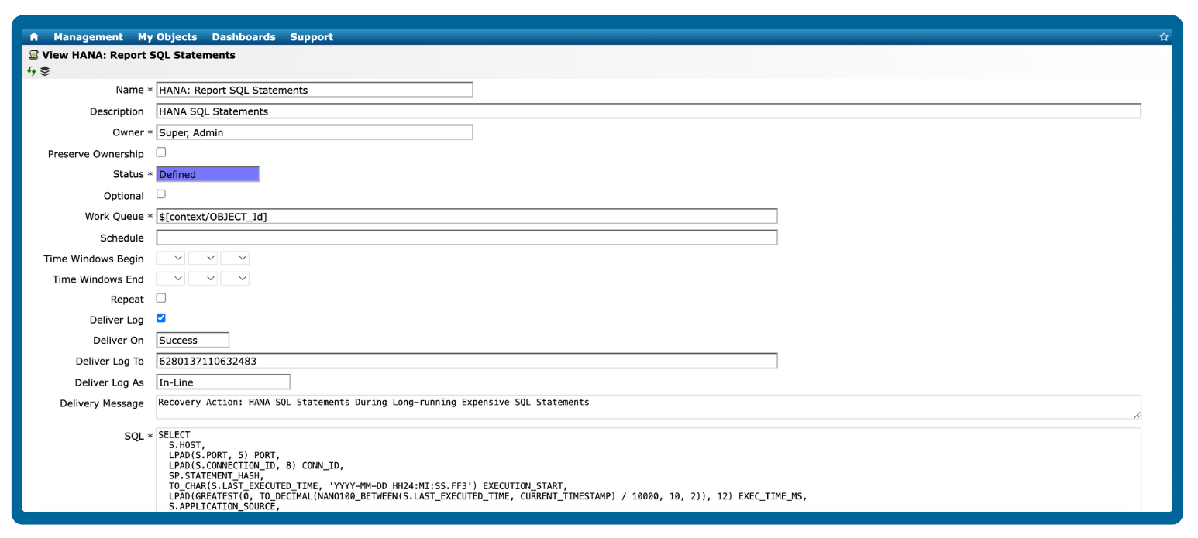1198x538 pixels.
Task: Click the Status field showing Defined
Action: [208, 174]
